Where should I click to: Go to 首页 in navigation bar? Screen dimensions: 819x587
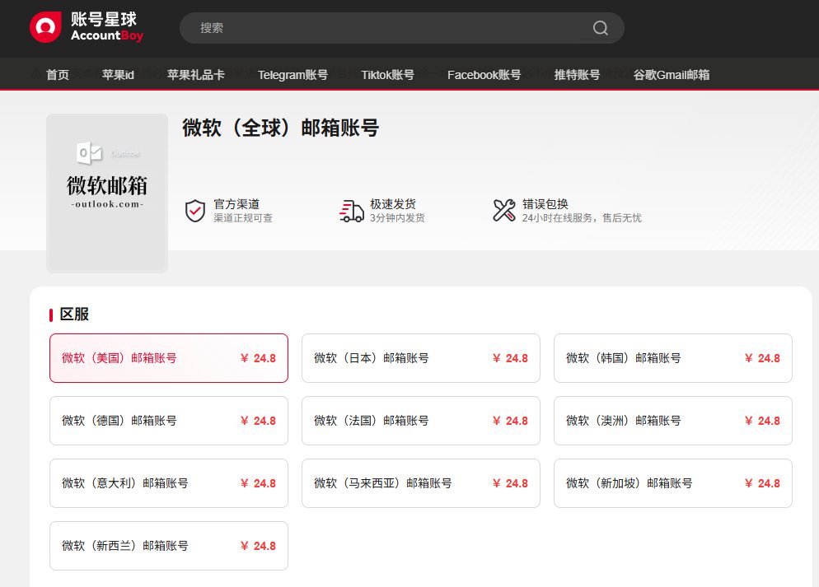[58, 75]
